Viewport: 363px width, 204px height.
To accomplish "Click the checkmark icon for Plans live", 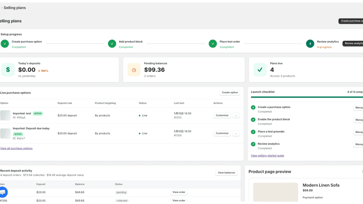I will coord(260,70).
